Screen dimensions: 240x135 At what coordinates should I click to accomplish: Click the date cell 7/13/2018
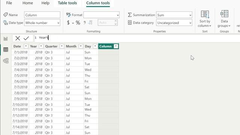click(20, 121)
